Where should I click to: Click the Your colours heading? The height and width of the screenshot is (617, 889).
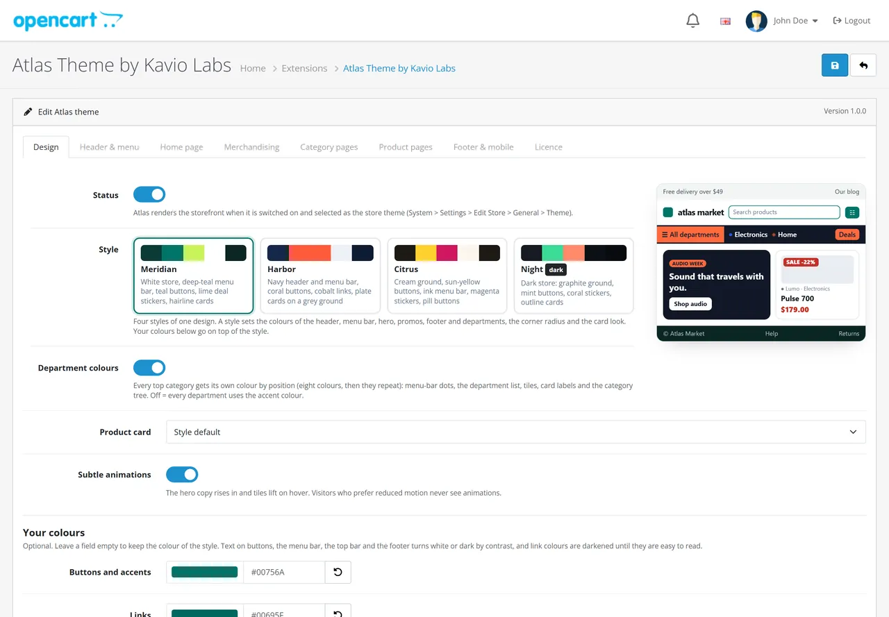pyautogui.click(x=53, y=532)
